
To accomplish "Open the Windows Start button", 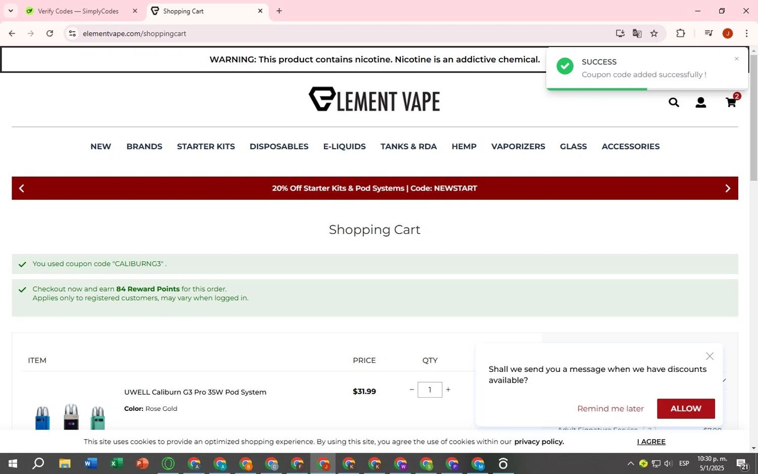I will (x=13, y=463).
